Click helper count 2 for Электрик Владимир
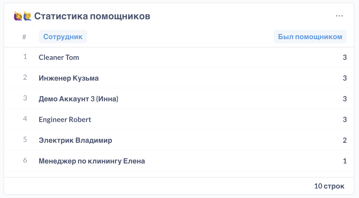Image resolution: width=359 pixels, height=198 pixels. pos(345,140)
